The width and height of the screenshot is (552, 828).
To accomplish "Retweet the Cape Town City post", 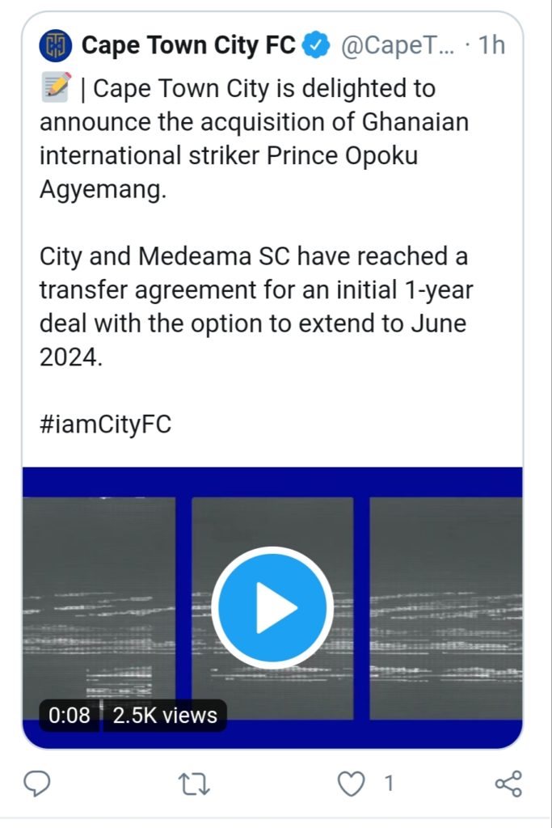I will [192, 783].
